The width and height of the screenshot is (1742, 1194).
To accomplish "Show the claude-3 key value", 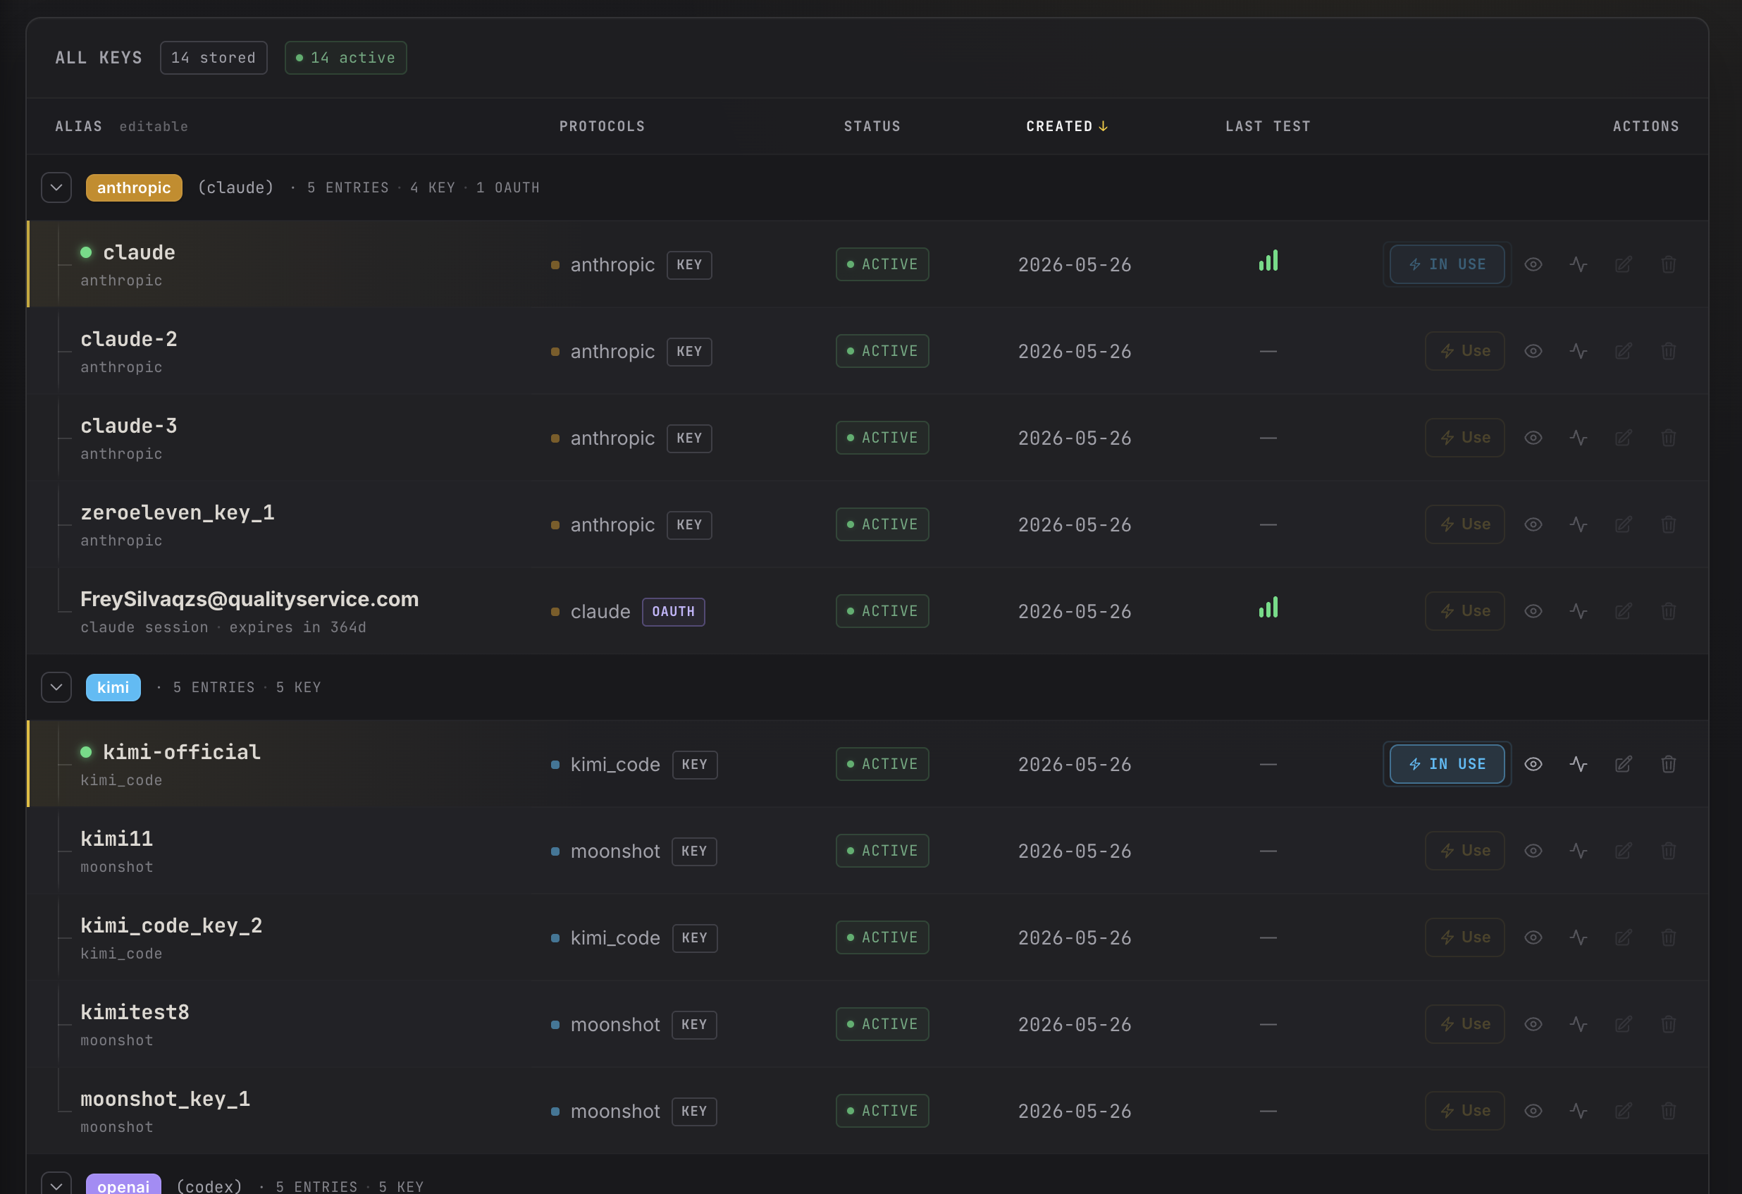I will (1533, 438).
